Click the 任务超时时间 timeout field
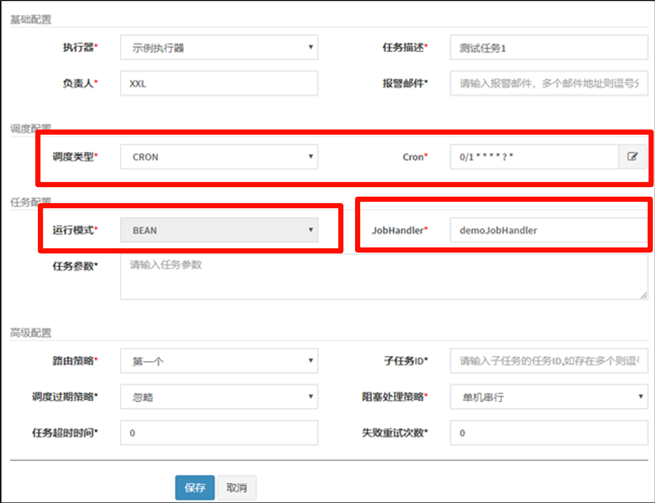The image size is (655, 503). point(219,433)
